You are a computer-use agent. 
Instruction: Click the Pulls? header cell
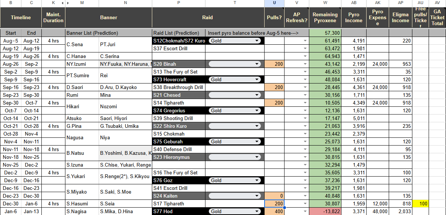pyautogui.click(x=274, y=17)
